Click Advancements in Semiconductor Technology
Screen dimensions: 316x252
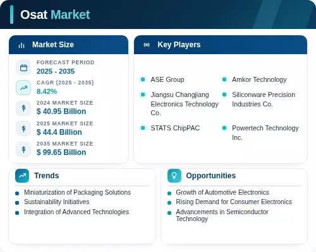pos(222,215)
